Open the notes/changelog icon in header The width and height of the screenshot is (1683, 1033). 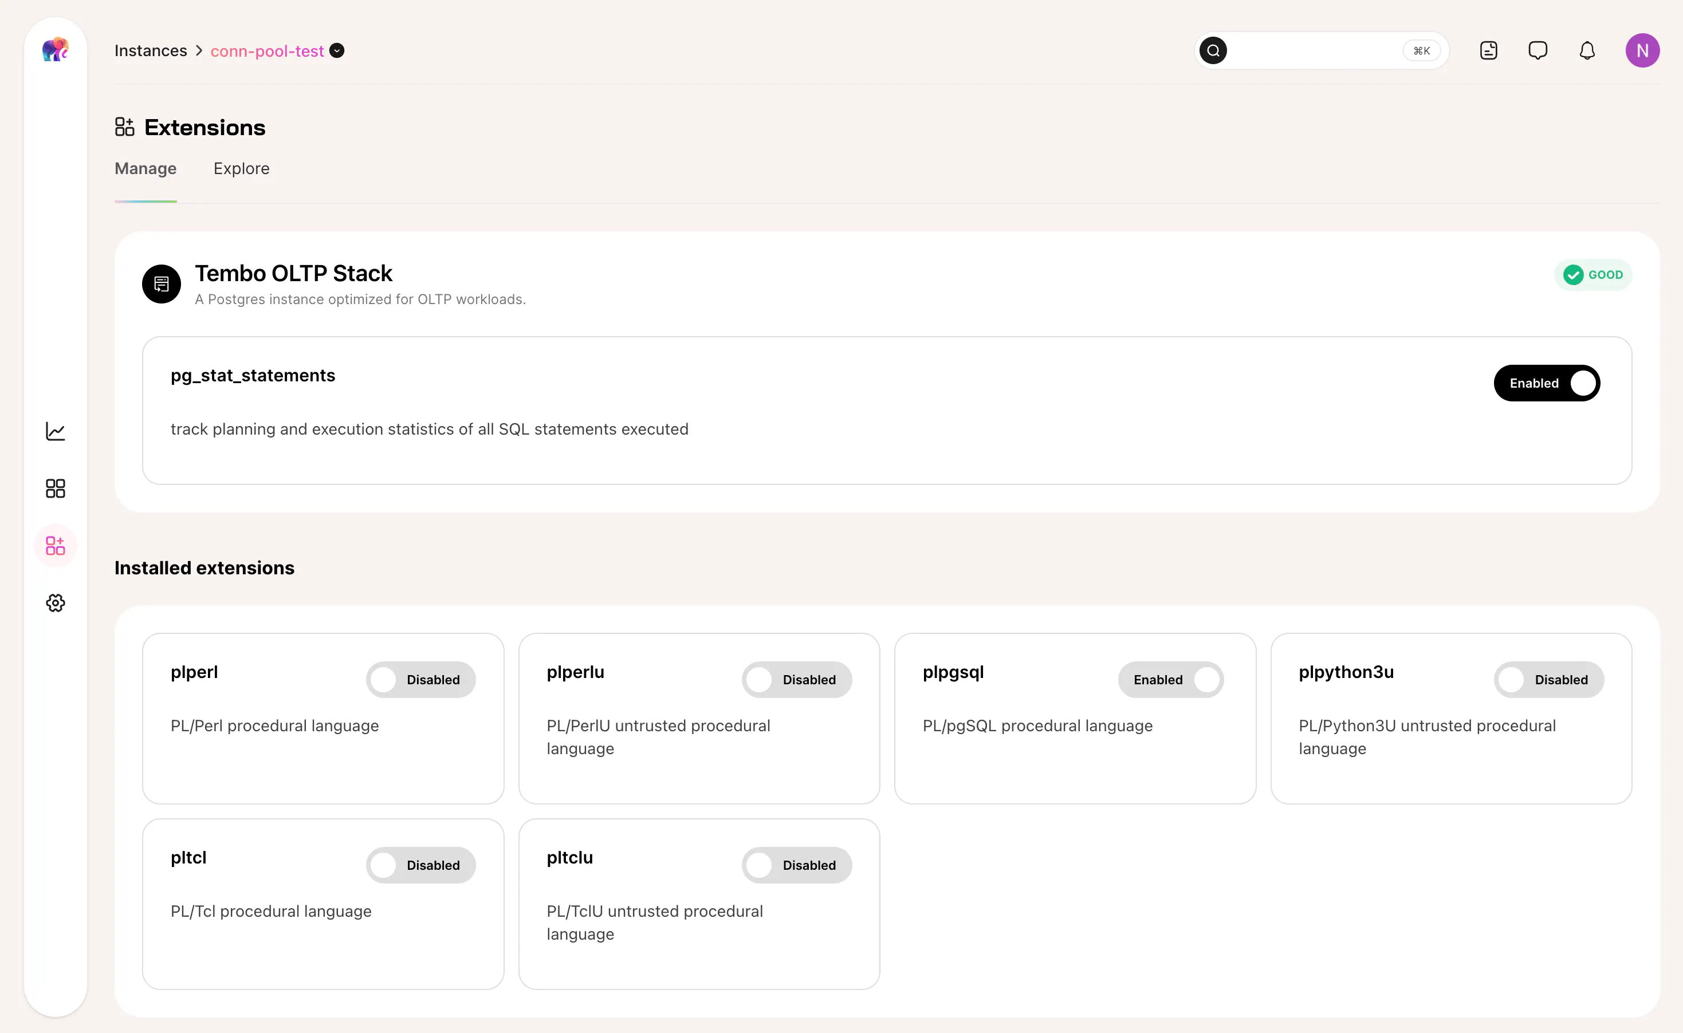click(1488, 50)
